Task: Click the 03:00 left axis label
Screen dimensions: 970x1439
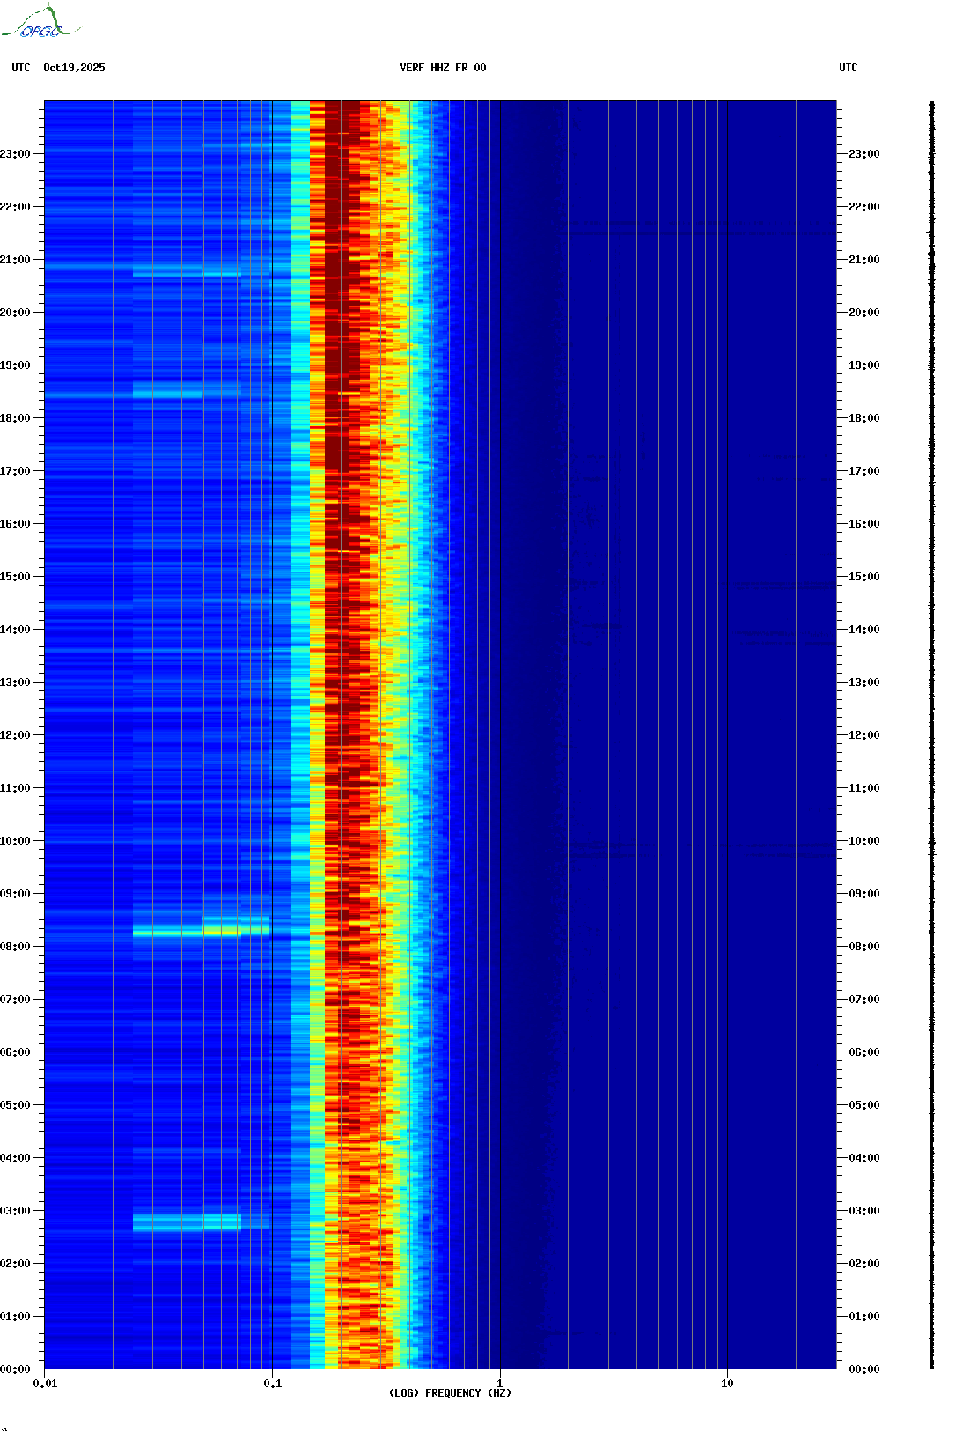Action: coord(15,1211)
